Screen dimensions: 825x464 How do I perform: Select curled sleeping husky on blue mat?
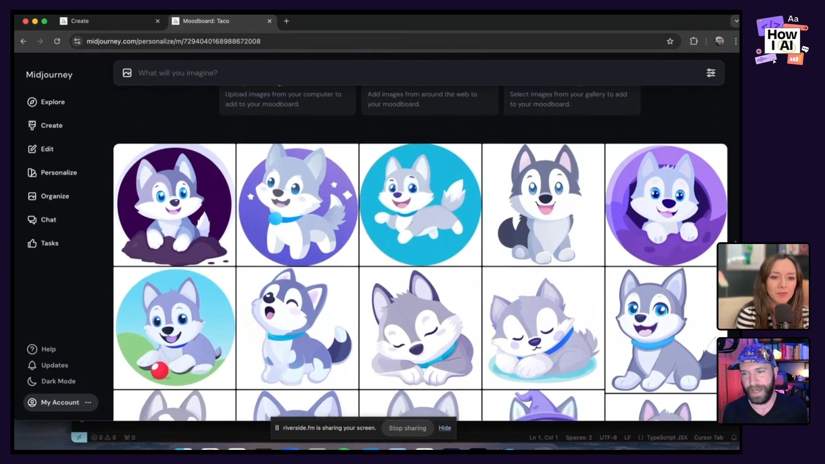(543, 328)
